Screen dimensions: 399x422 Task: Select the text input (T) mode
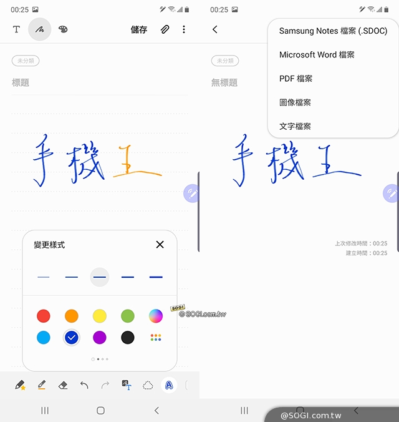point(17,29)
